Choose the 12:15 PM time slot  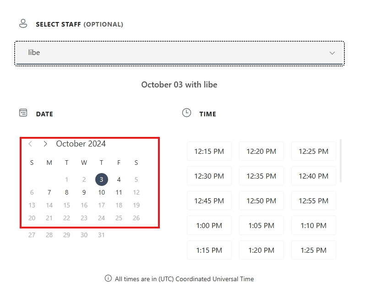point(209,151)
